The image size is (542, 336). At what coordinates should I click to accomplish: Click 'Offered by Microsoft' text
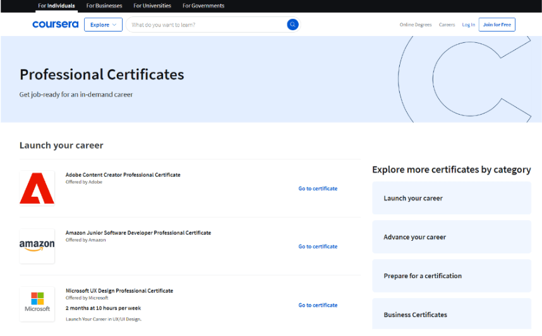point(87,298)
